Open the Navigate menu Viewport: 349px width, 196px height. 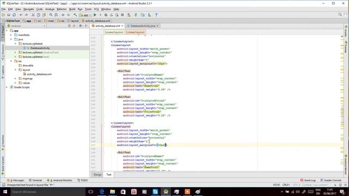28,9
